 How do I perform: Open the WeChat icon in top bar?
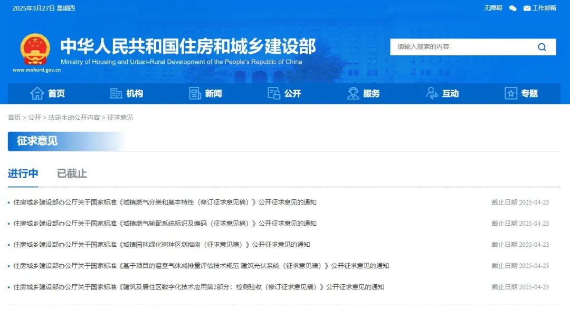(512, 8)
